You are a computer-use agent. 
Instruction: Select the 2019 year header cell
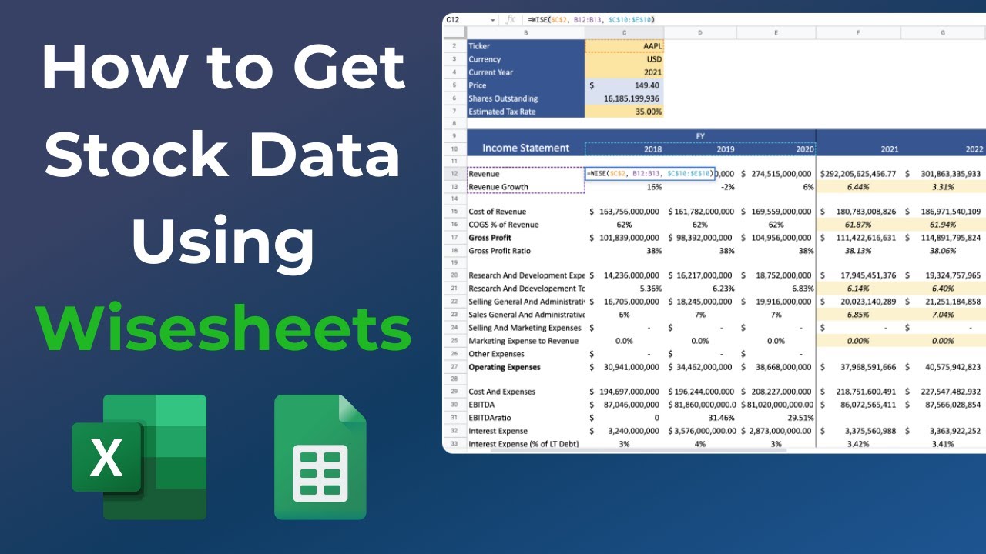(x=700, y=149)
